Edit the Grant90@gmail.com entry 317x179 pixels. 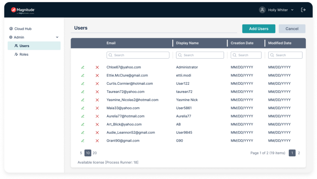[x=83, y=141]
